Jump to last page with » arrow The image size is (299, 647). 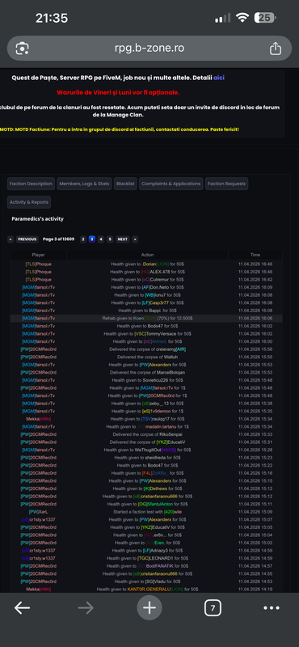coord(135,239)
